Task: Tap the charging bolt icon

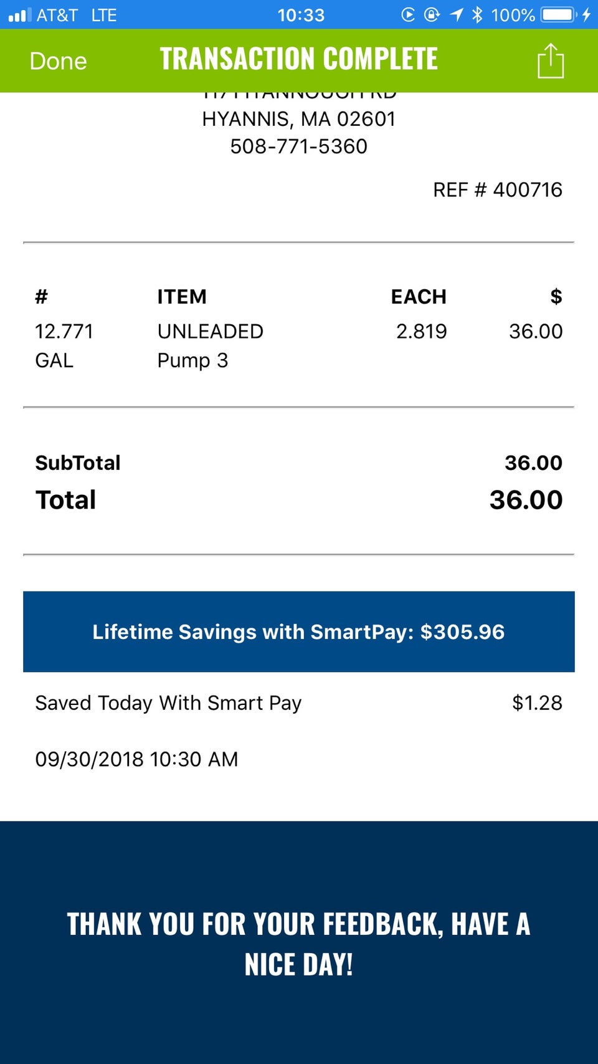Action: [586, 14]
